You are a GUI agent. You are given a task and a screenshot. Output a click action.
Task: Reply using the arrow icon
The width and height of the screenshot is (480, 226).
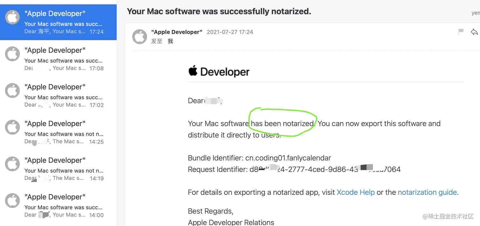474,32
